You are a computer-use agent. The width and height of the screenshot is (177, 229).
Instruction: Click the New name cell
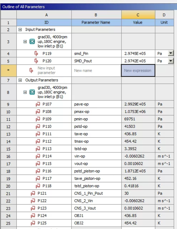point(96,70)
